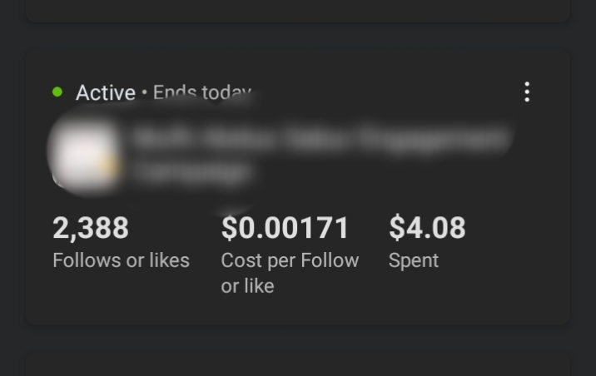The height and width of the screenshot is (376, 596).
Task: Click the "or like" label line
Action: coord(247,286)
